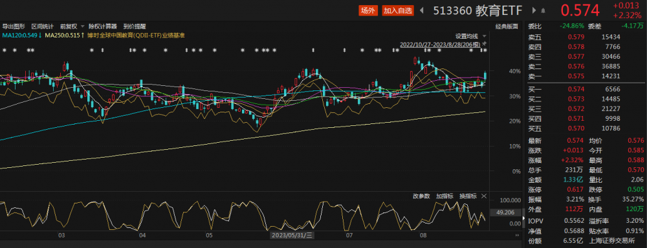Select the MA120:0.549 indicator label
This screenshot has width=647, height=248.
click(22, 36)
